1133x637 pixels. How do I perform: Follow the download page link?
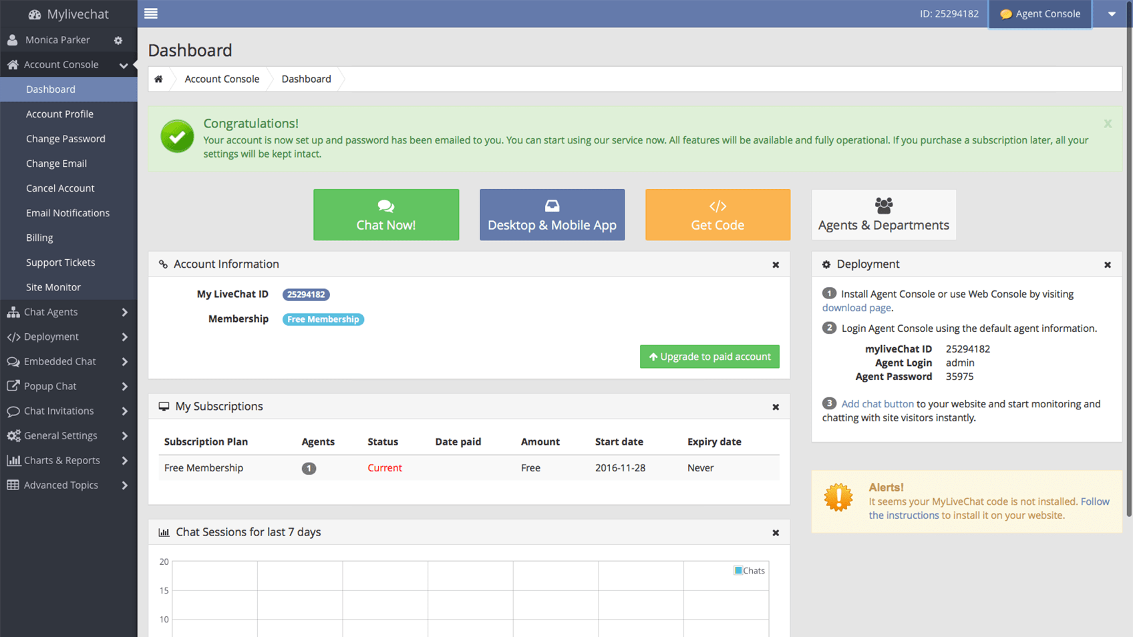pyautogui.click(x=856, y=308)
